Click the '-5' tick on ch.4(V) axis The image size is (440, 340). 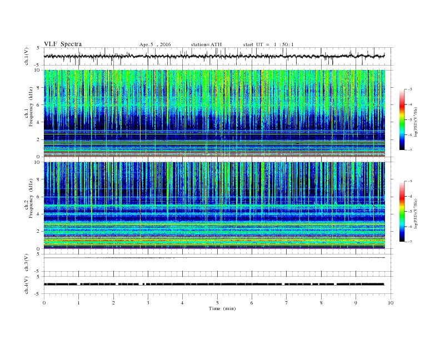pos(38,294)
